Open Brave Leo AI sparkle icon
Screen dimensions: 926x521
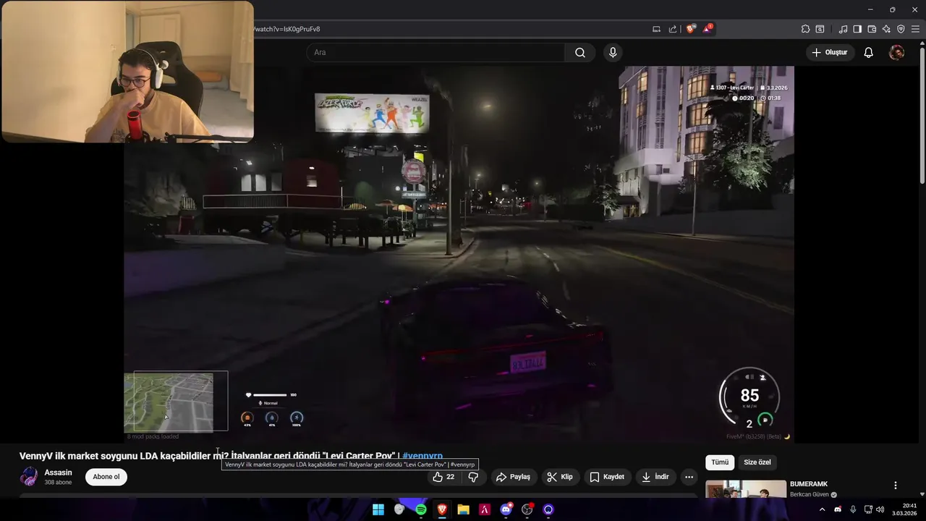coord(886,29)
